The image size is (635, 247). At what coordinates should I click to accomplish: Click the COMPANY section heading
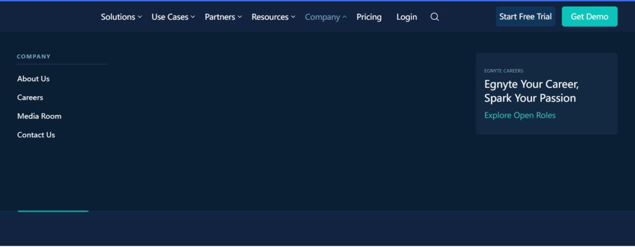[33, 56]
